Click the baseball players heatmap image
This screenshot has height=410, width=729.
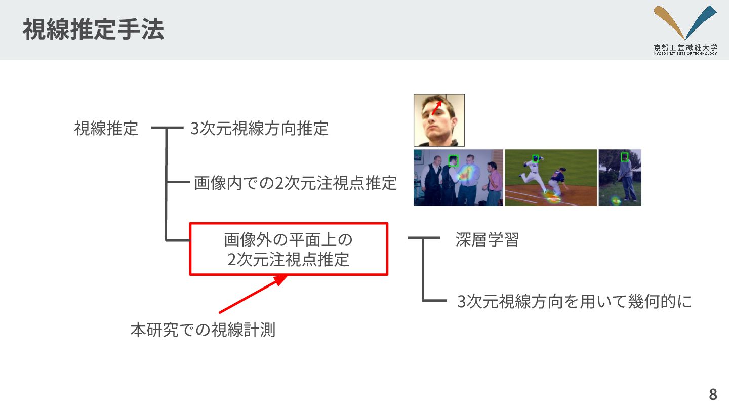click(x=551, y=178)
